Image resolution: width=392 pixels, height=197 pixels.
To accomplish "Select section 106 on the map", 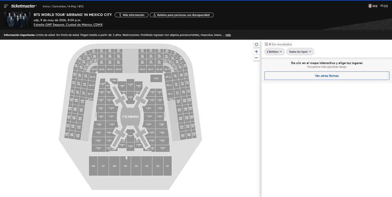I will [114, 166].
